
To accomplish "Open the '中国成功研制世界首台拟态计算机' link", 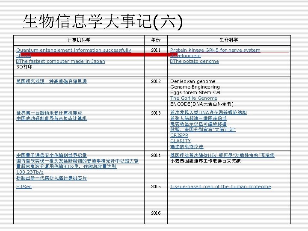I will click(52, 118).
